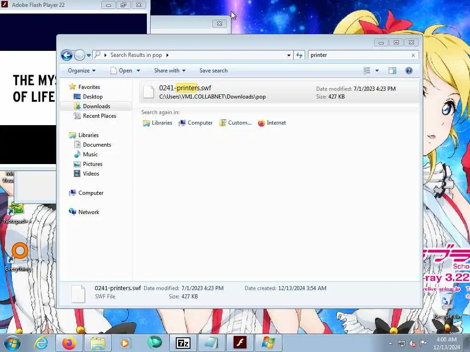Screen dimensions: 470x352
Task: Show hidden system tray icons
Action: coord(390,343)
